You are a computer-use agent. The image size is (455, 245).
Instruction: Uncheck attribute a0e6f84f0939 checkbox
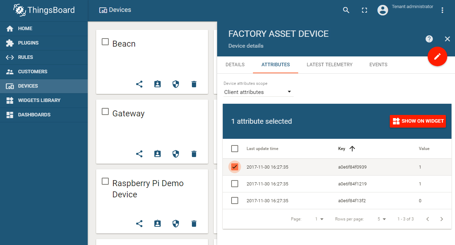point(235,167)
